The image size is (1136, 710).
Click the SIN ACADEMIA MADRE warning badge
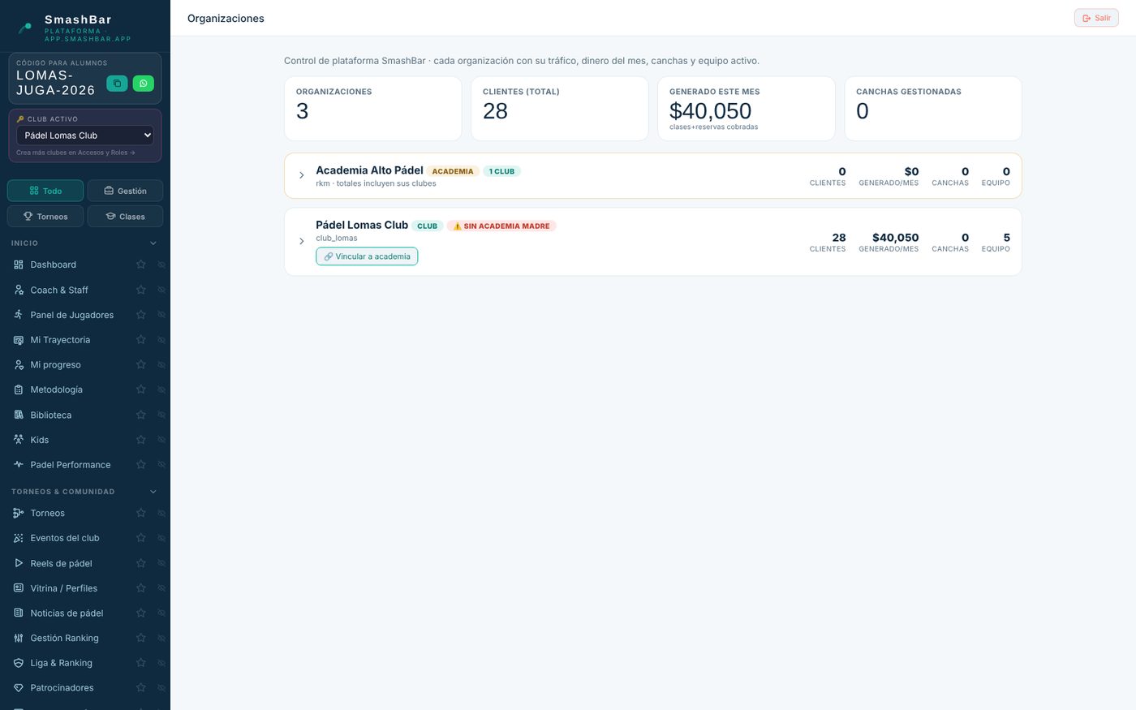tap(501, 226)
